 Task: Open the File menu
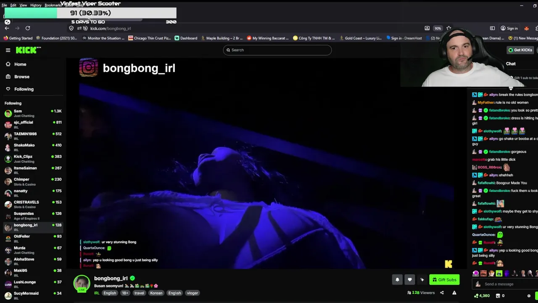(x=4, y=5)
